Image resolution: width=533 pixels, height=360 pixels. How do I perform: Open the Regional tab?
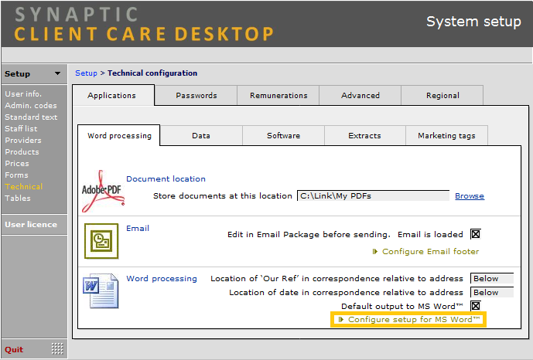(x=442, y=95)
